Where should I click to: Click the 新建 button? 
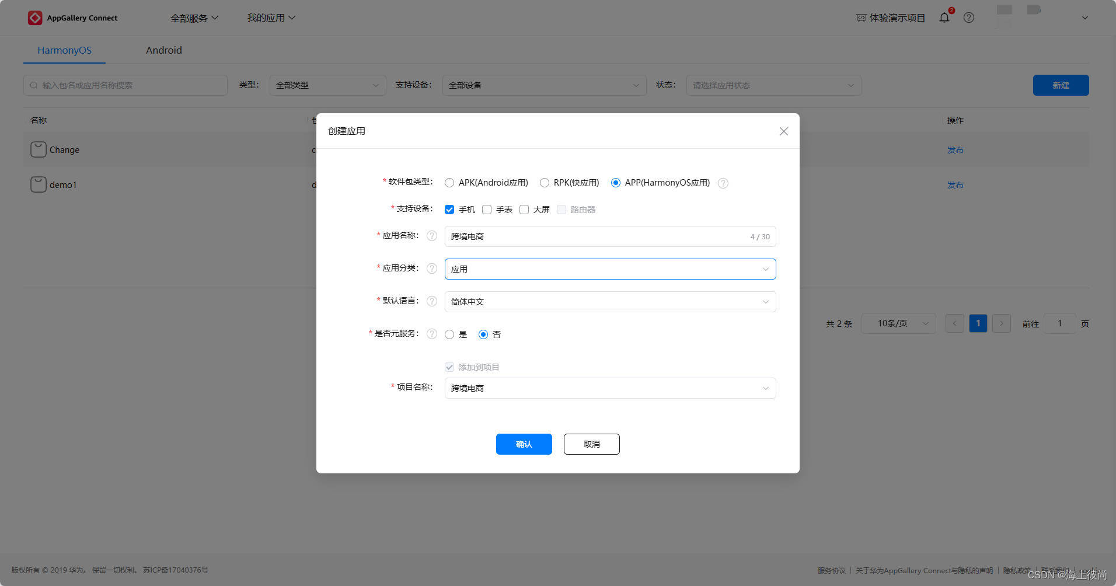click(1061, 85)
